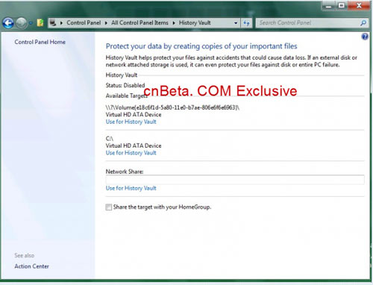This screenshot has width=373, height=285.
Task: Click Virtual HD ATA Device under C:\
Action: tap(134, 145)
